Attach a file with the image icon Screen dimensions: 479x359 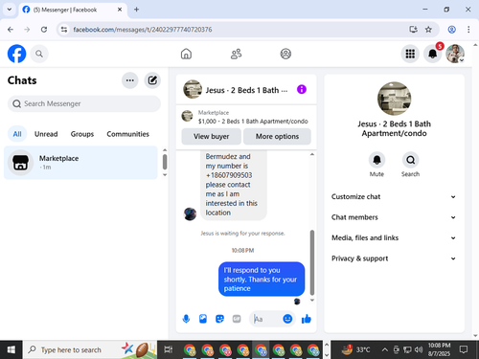[203, 319]
